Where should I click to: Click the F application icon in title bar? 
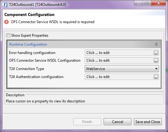click(5, 5)
